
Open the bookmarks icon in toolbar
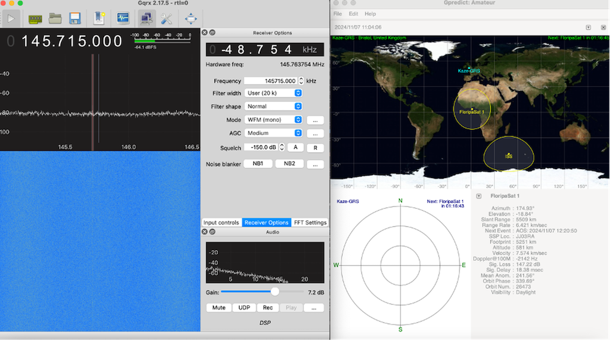click(99, 18)
